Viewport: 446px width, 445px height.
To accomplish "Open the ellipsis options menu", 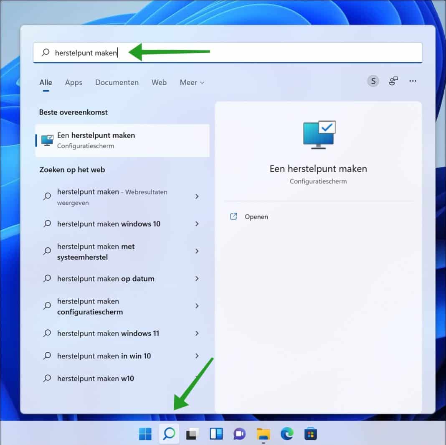I will 413,81.
